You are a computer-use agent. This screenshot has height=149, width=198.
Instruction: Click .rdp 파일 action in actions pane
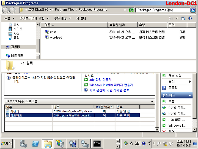[177, 119]
